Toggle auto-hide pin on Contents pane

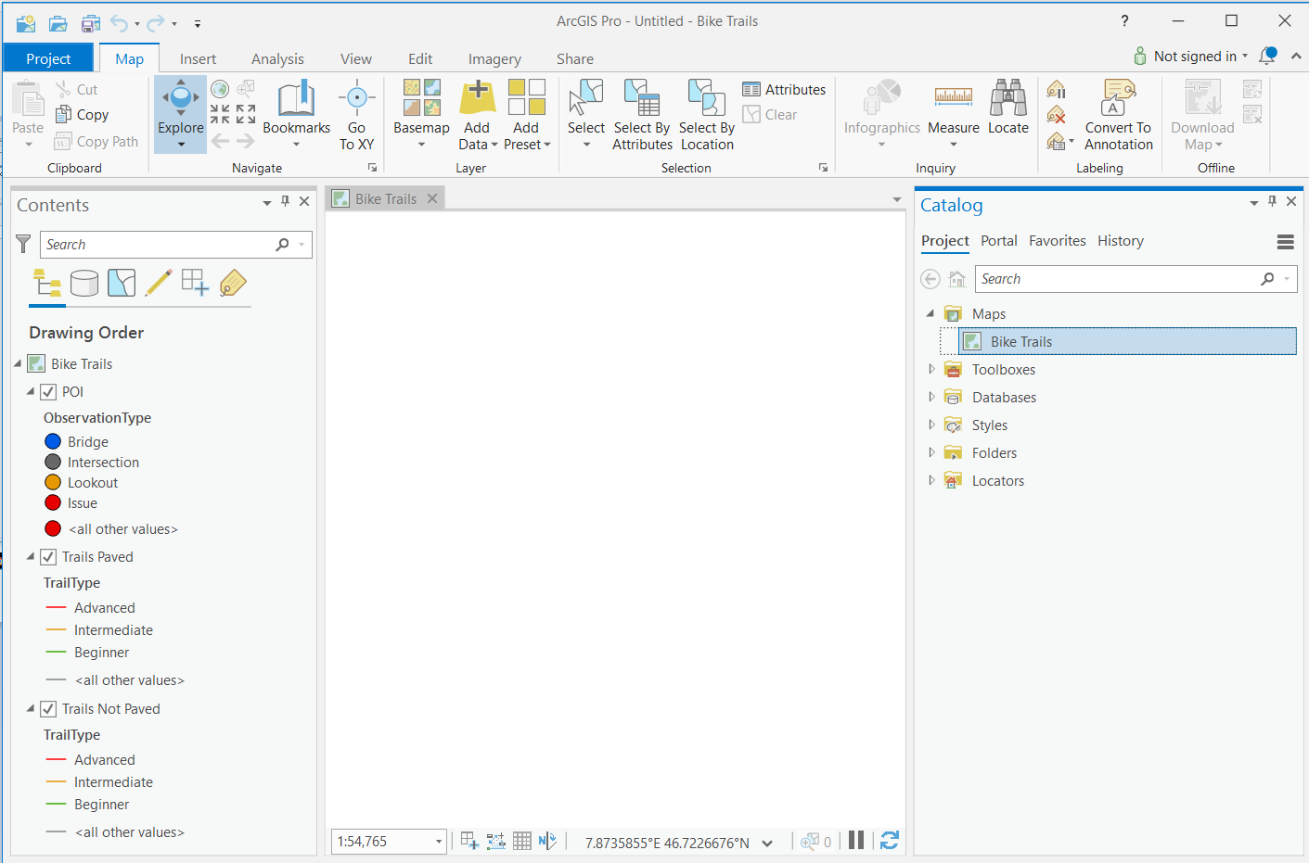click(286, 201)
